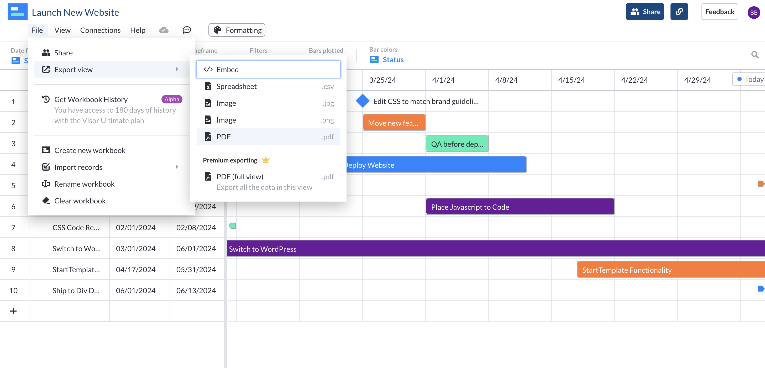This screenshot has width=765, height=368.
Task: Expand the Export view submenu arrow
Action: [x=177, y=69]
